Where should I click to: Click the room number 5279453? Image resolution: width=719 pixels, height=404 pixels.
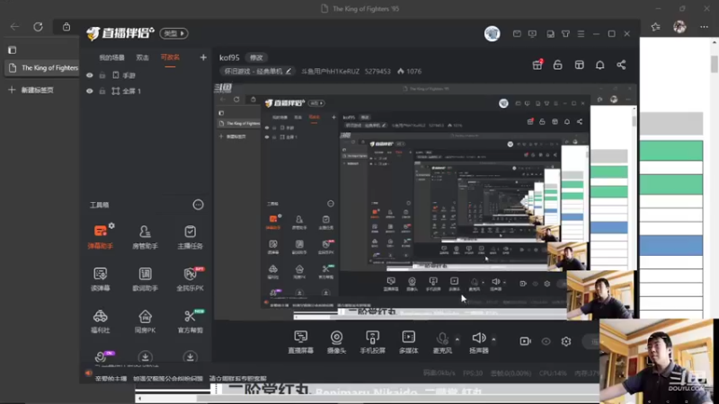pyautogui.click(x=377, y=72)
